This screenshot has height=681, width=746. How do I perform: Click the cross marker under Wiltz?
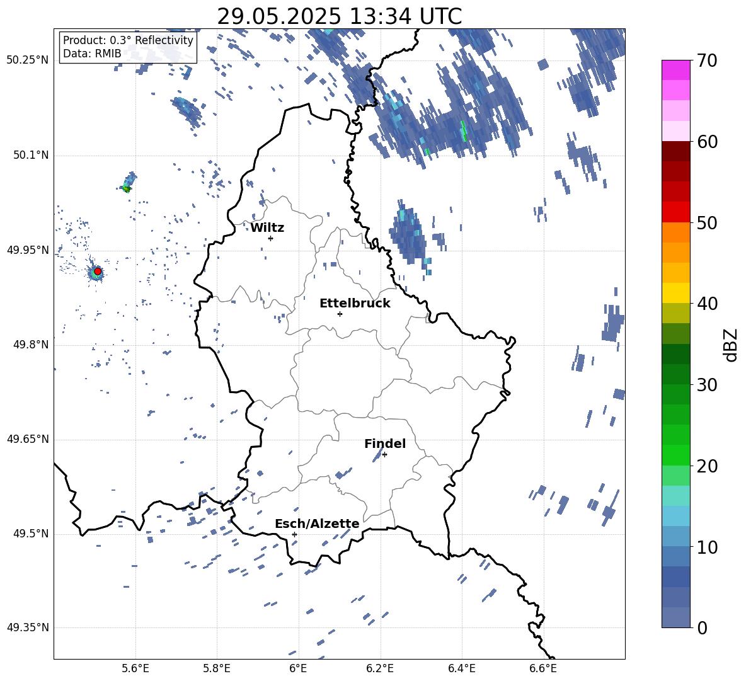coord(270,238)
